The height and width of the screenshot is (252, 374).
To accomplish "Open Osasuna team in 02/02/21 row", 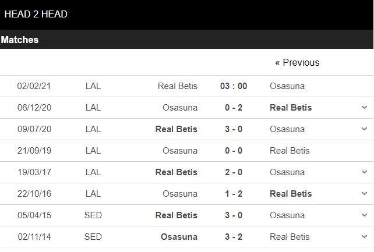I will pos(287,86).
